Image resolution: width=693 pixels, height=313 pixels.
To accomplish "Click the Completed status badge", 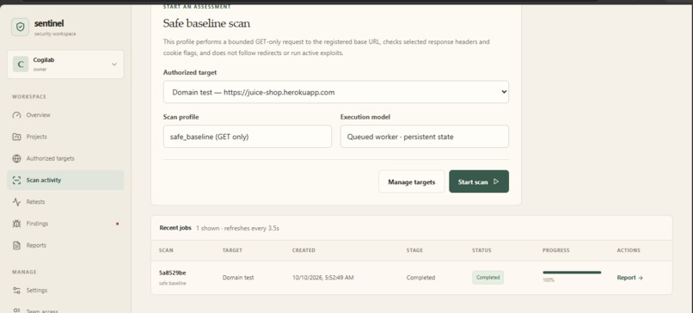I will pos(488,278).
